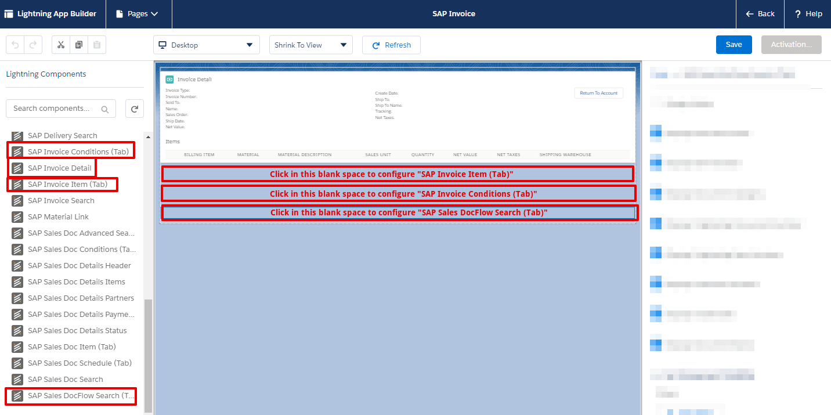Click the Back button in header

tap(760, 14)
